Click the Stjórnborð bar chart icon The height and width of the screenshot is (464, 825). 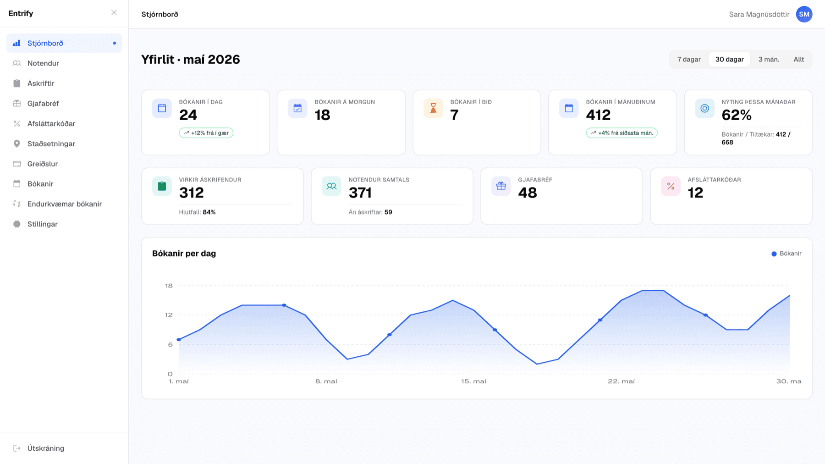click(16, 43)
